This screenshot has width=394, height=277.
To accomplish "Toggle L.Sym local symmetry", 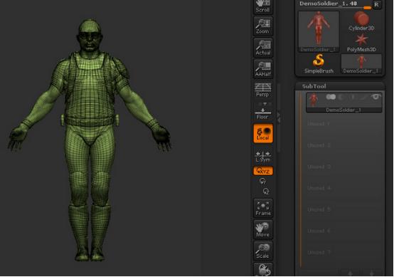I will click(x=263, y=156).
